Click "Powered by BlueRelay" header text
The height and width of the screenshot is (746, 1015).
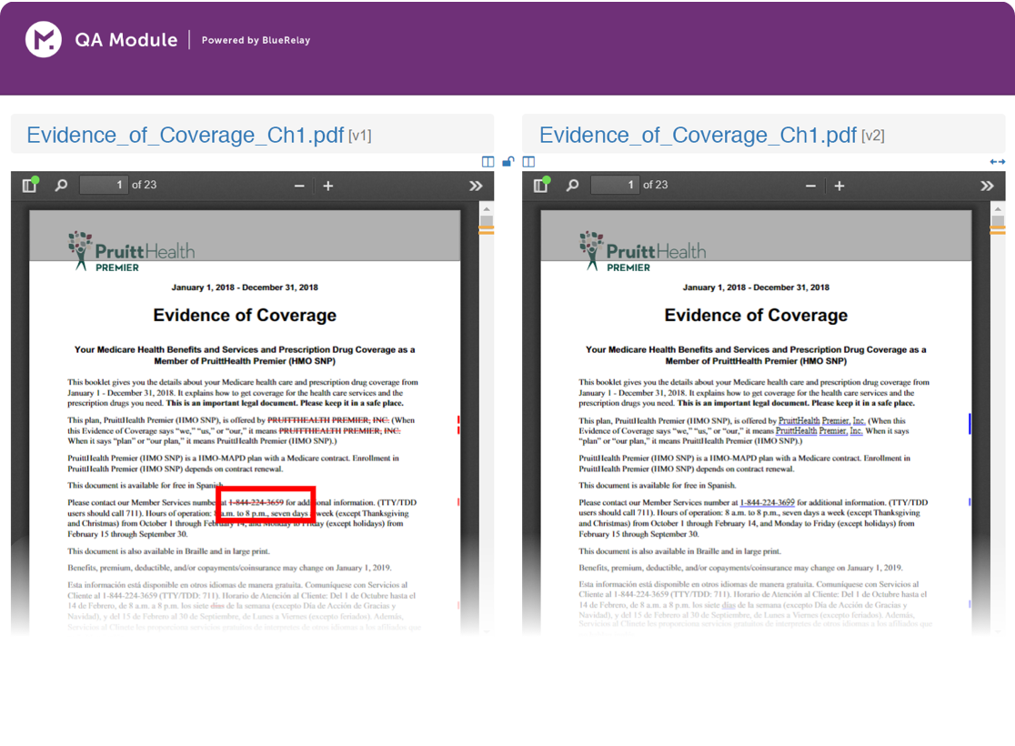(x=256, y=40)
